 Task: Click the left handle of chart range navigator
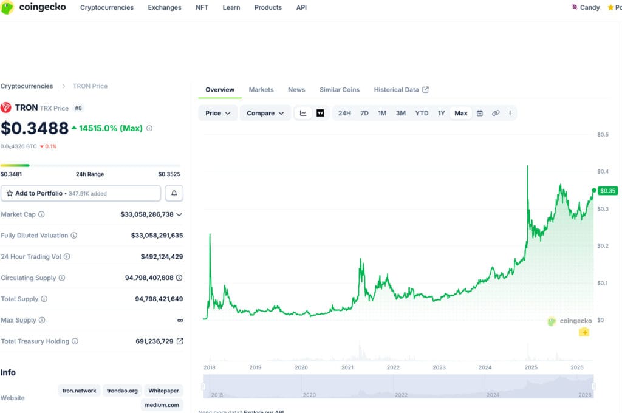coord(203,386)
